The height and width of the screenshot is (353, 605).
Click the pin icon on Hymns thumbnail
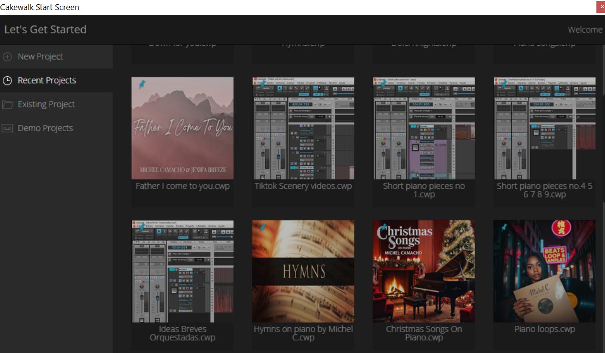(x=262, y=228)
